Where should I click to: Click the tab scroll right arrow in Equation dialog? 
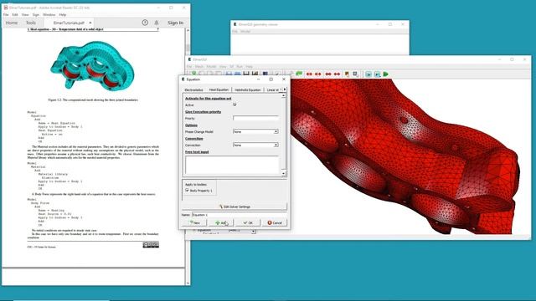coord(285,89)
